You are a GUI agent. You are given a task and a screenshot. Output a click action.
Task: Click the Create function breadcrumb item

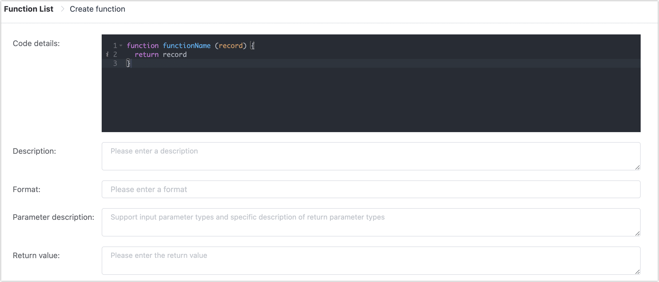pos(97,9)
